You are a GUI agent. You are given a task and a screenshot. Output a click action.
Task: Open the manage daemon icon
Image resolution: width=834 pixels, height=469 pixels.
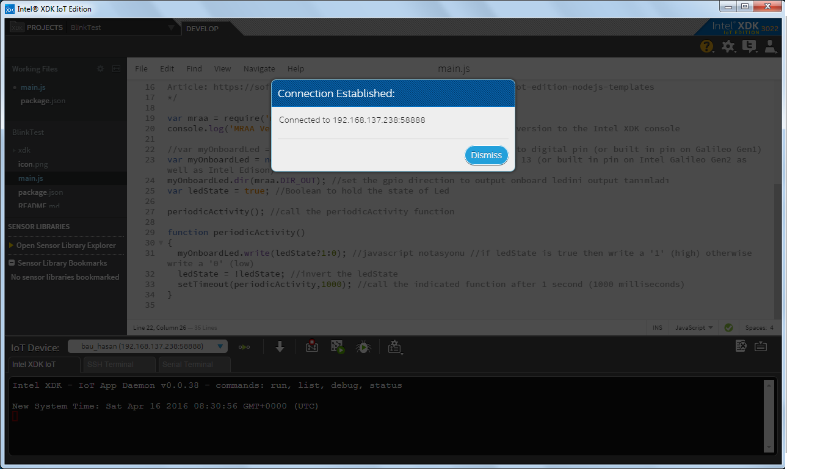coord(394,347)
